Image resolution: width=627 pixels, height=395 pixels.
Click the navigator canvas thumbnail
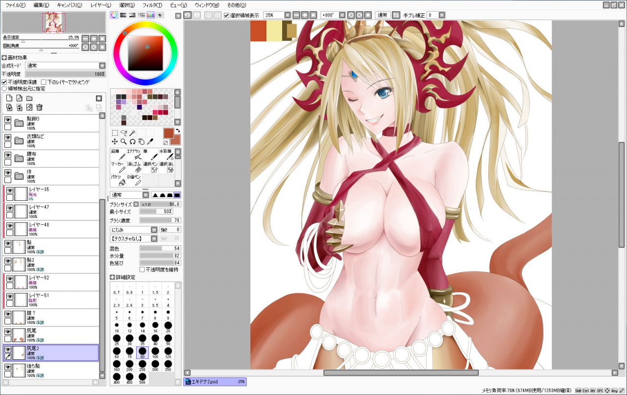click(54, 22)
